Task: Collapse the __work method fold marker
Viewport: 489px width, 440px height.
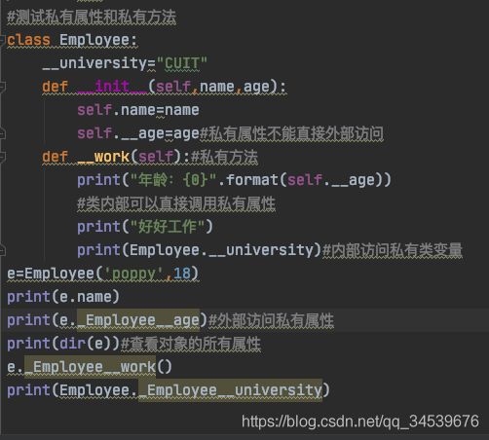Action: [3, 157]
